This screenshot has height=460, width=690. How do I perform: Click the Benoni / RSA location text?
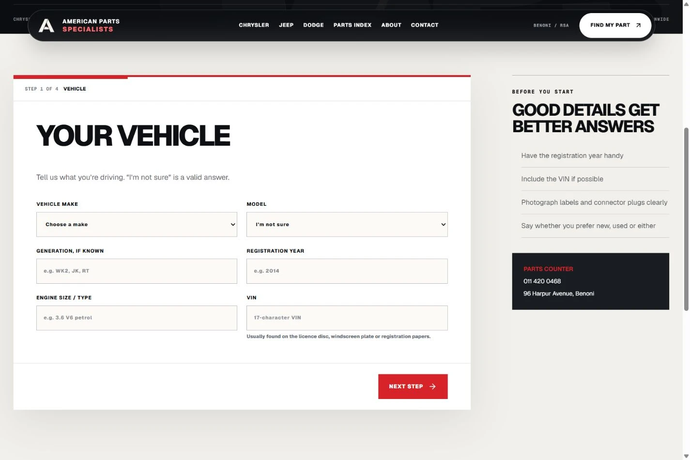click(551, 25)
